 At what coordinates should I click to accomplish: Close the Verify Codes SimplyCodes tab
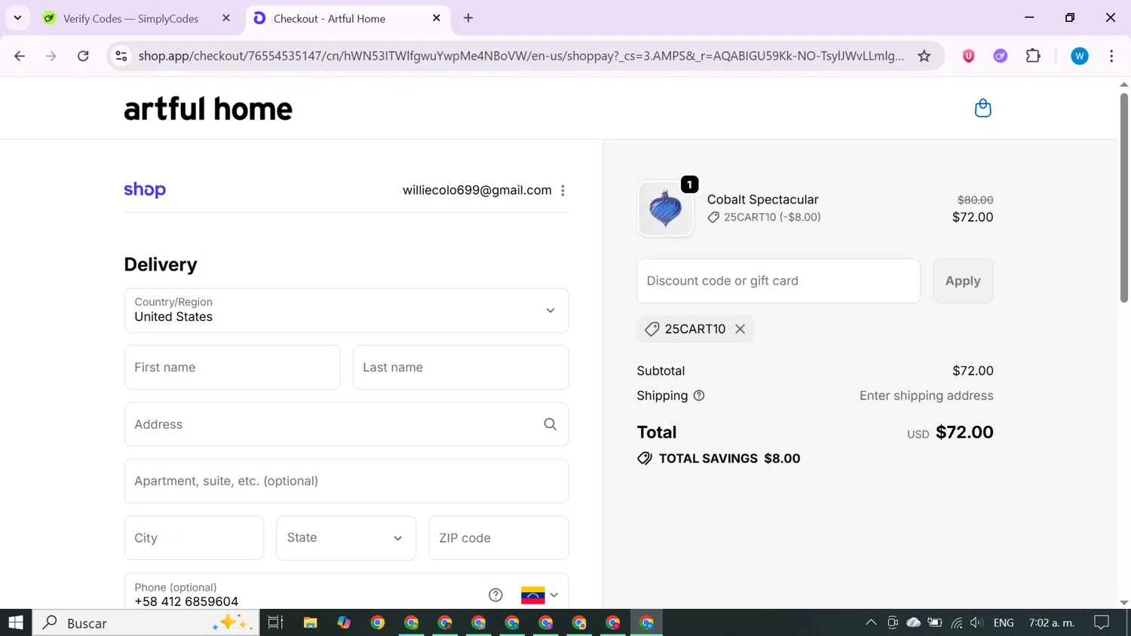point(226,18)
